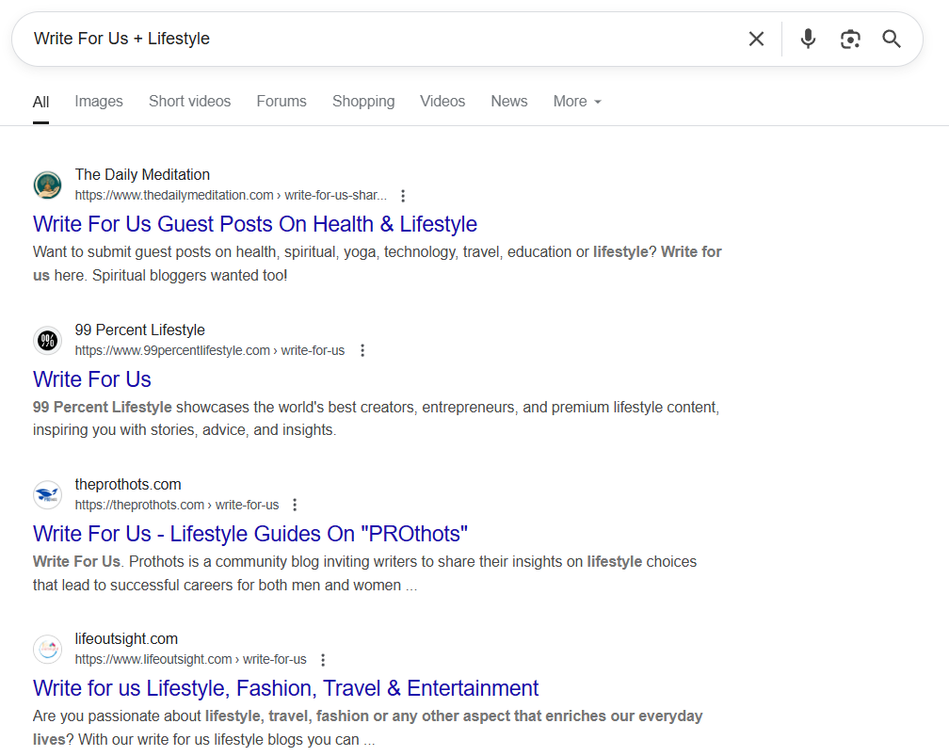The height and width of the screenshot is (756, 949).
Task: Start voice search with microphone icon
Action: [x=808, y=39]
